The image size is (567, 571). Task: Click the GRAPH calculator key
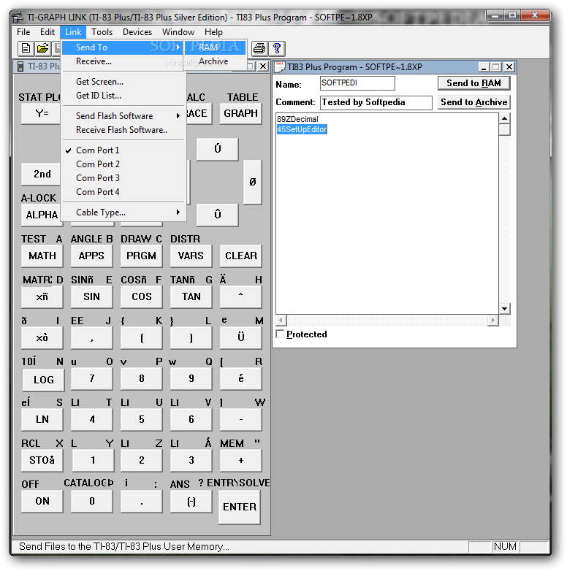pyautogui.click(x=241, y=113)
